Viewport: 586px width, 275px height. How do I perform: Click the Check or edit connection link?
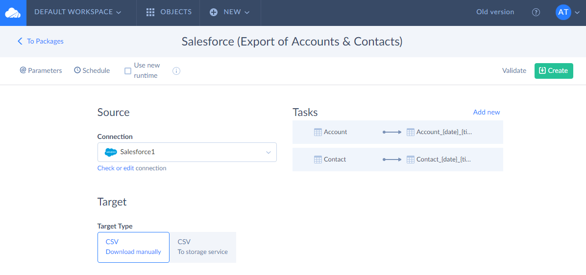click(x=116, y=168)
